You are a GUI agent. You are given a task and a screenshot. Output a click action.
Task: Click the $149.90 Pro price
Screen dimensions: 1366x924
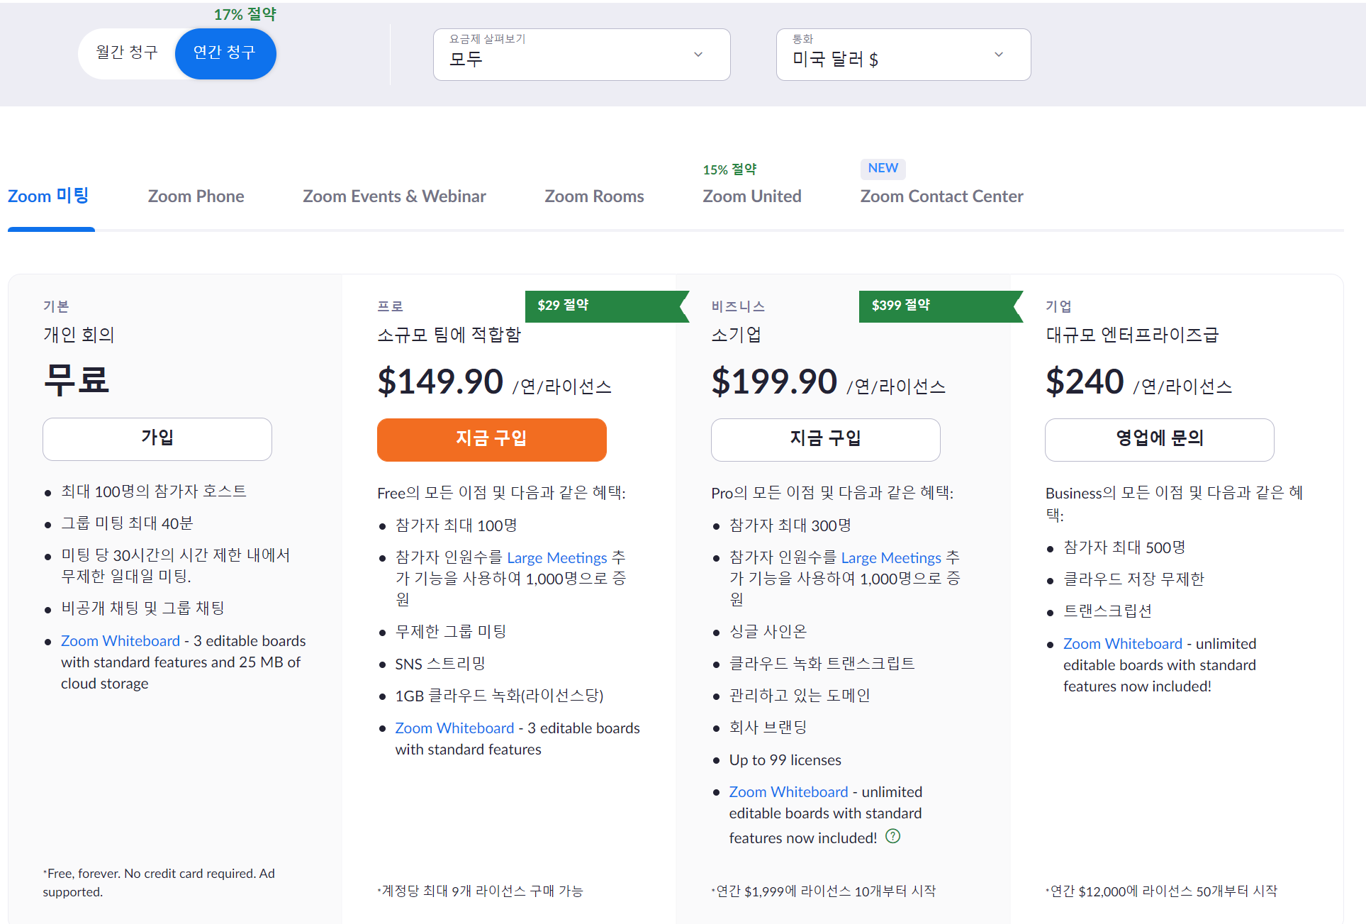coord(440,382)
